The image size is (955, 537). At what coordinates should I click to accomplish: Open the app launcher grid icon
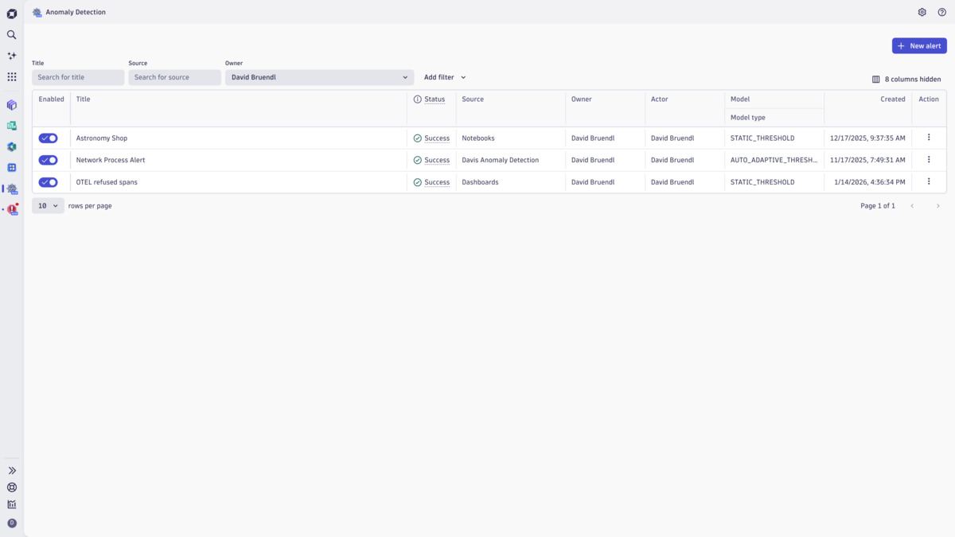point(11,76)
